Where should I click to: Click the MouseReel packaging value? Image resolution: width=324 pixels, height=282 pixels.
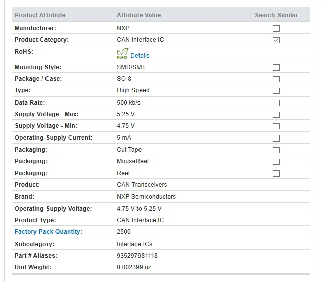[x=132, y=161]
